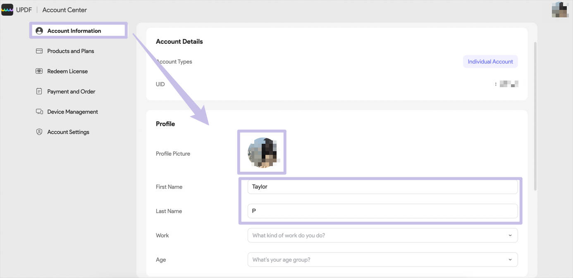Click the UPDF logo icon
The image size is (573, 278).
coord(7,10)
